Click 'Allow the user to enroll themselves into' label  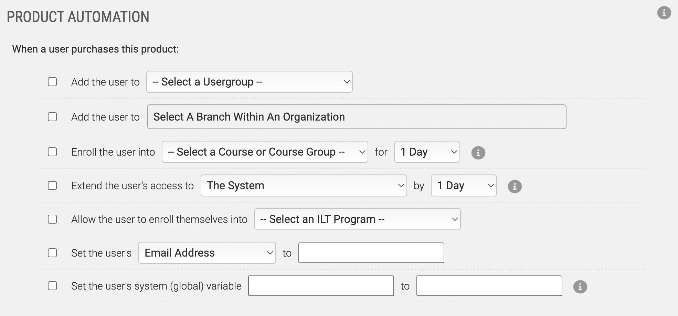click(x=159, y=219)
